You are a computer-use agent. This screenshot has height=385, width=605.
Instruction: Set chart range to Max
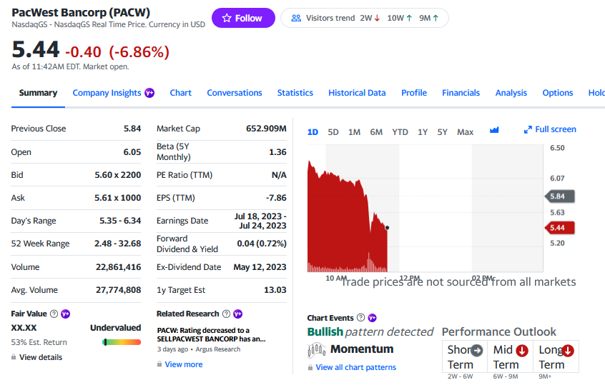coord(466,132)
